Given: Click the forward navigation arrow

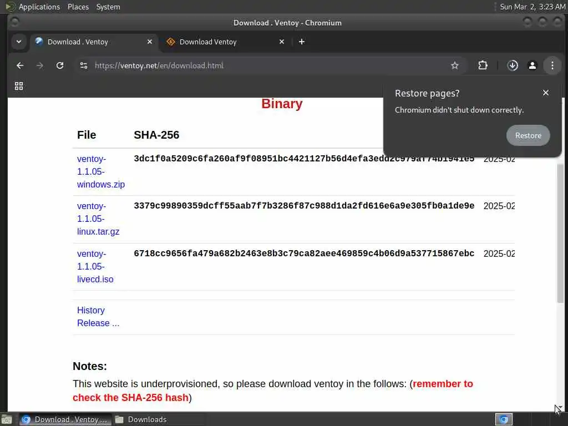Looking at the screenshot, I should pyautogui.click(x=40, y=65).
